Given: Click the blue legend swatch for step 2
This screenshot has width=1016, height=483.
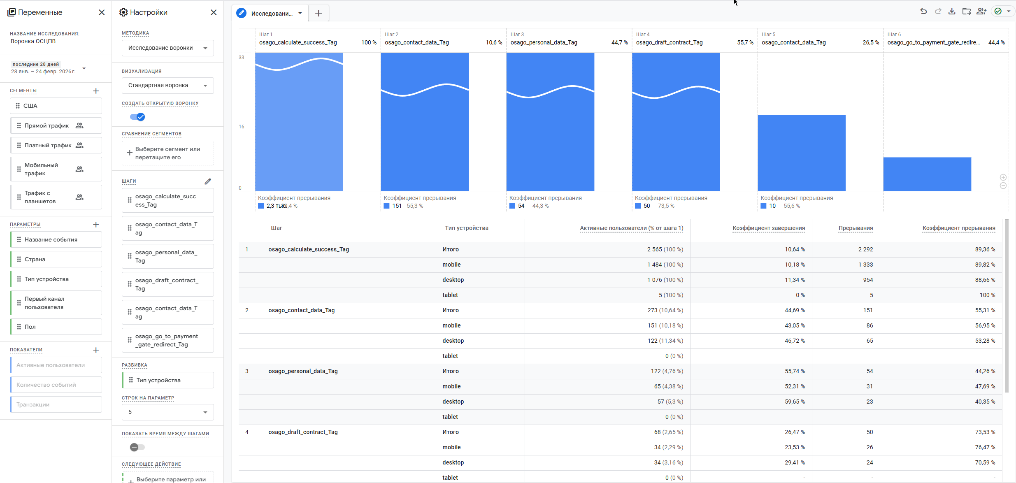Looking at the screenshot, I should [x=386, y=206].
